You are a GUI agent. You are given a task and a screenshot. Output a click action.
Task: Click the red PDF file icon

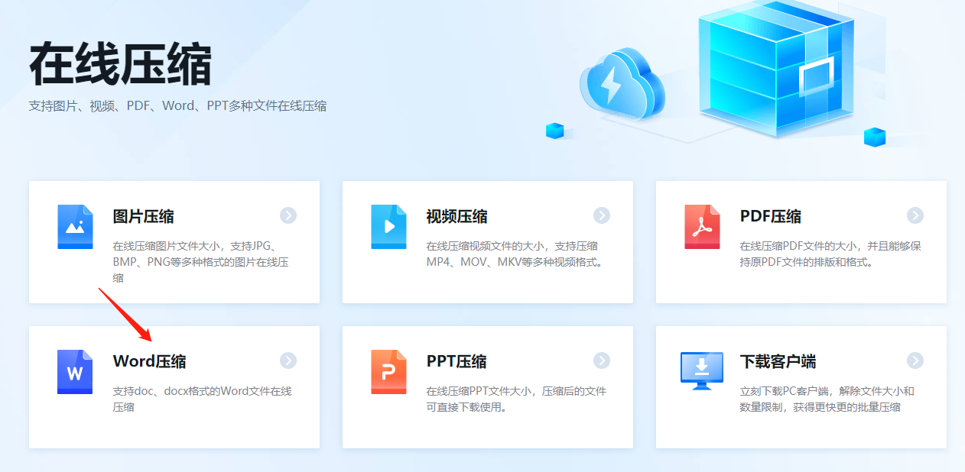[x=702, y=227]
